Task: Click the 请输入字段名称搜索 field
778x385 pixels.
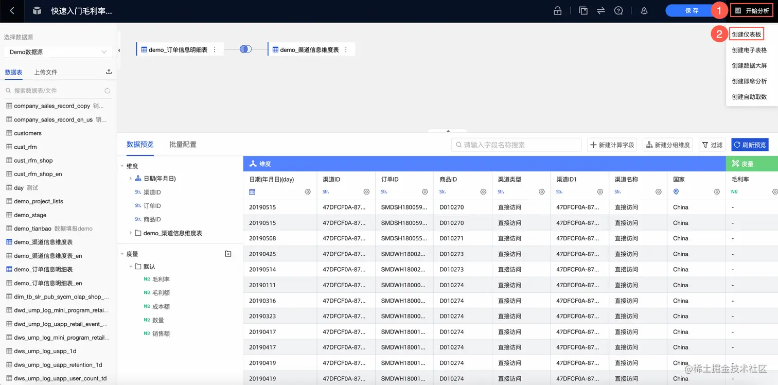Action: click(x=516, y=145)
